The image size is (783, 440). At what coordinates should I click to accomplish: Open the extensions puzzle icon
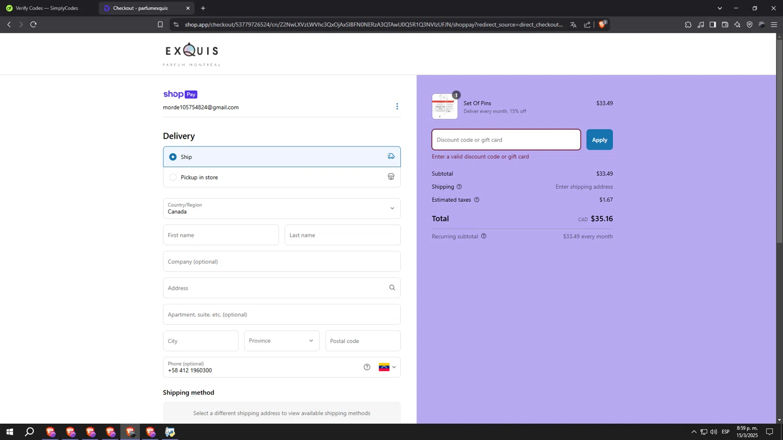(x=688, y=25)
